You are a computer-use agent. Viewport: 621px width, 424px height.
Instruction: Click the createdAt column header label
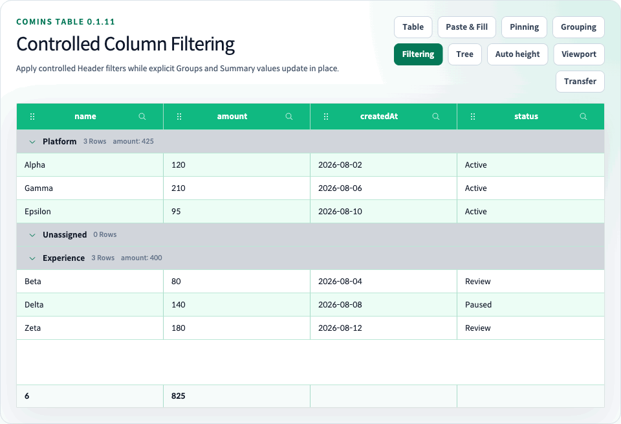[x=379, y=117]
